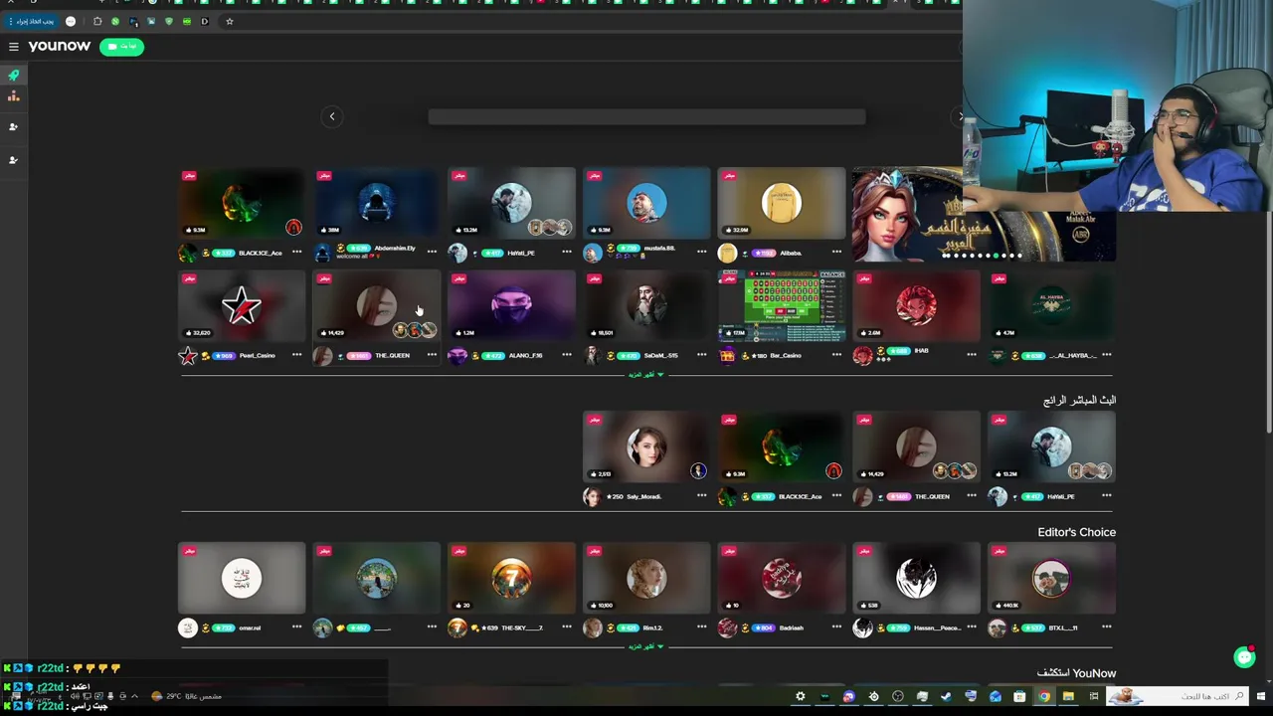
Task: Open more options for Rim.1.2 stream
Action: click(x=702, y=627)
